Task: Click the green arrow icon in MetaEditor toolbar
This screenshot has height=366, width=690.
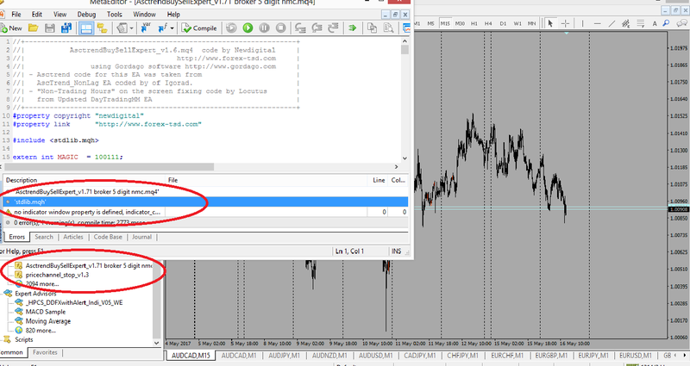Action: [x=353, y=28]
